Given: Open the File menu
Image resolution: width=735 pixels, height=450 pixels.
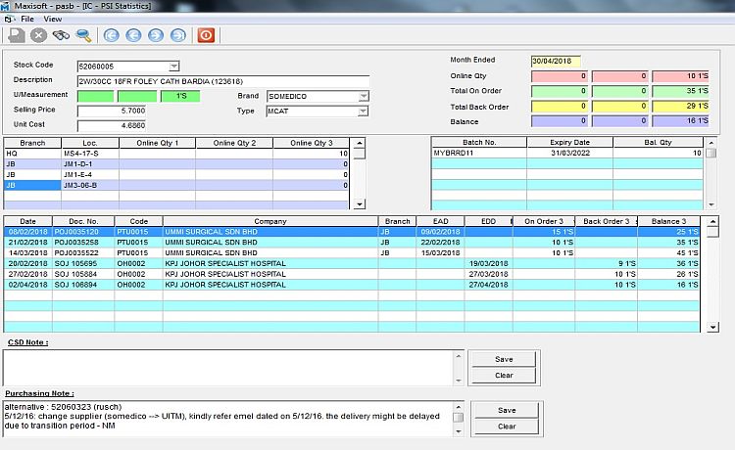Looking at the screenshot, I should 26,19.
